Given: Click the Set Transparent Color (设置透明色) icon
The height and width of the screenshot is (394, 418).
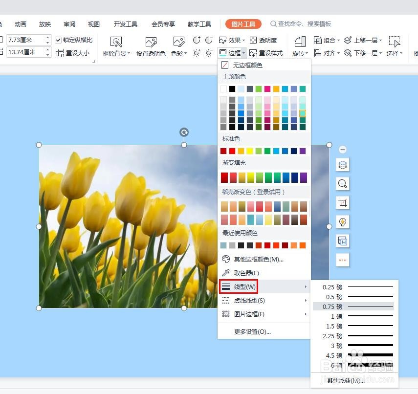Looking at the screenshot, I should click(151, 42).
